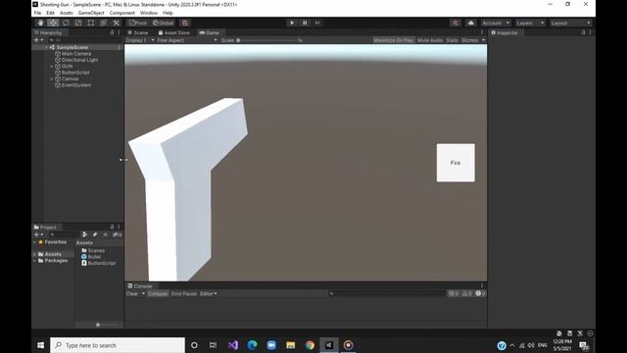627x353 pixels.
Task: Add a new object in Hierarchy
Action: point(38,40)
